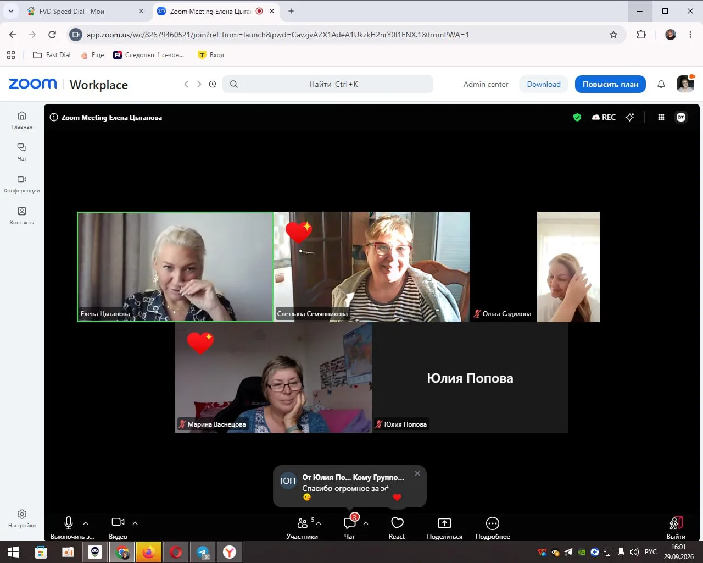
Task: Open Настройки in the Zoom sidebar
Action: (22, 518)
